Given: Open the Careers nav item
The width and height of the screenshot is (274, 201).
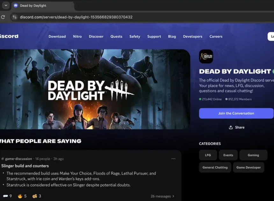Looking at the screenshot, I should click(x=216, y=36).
